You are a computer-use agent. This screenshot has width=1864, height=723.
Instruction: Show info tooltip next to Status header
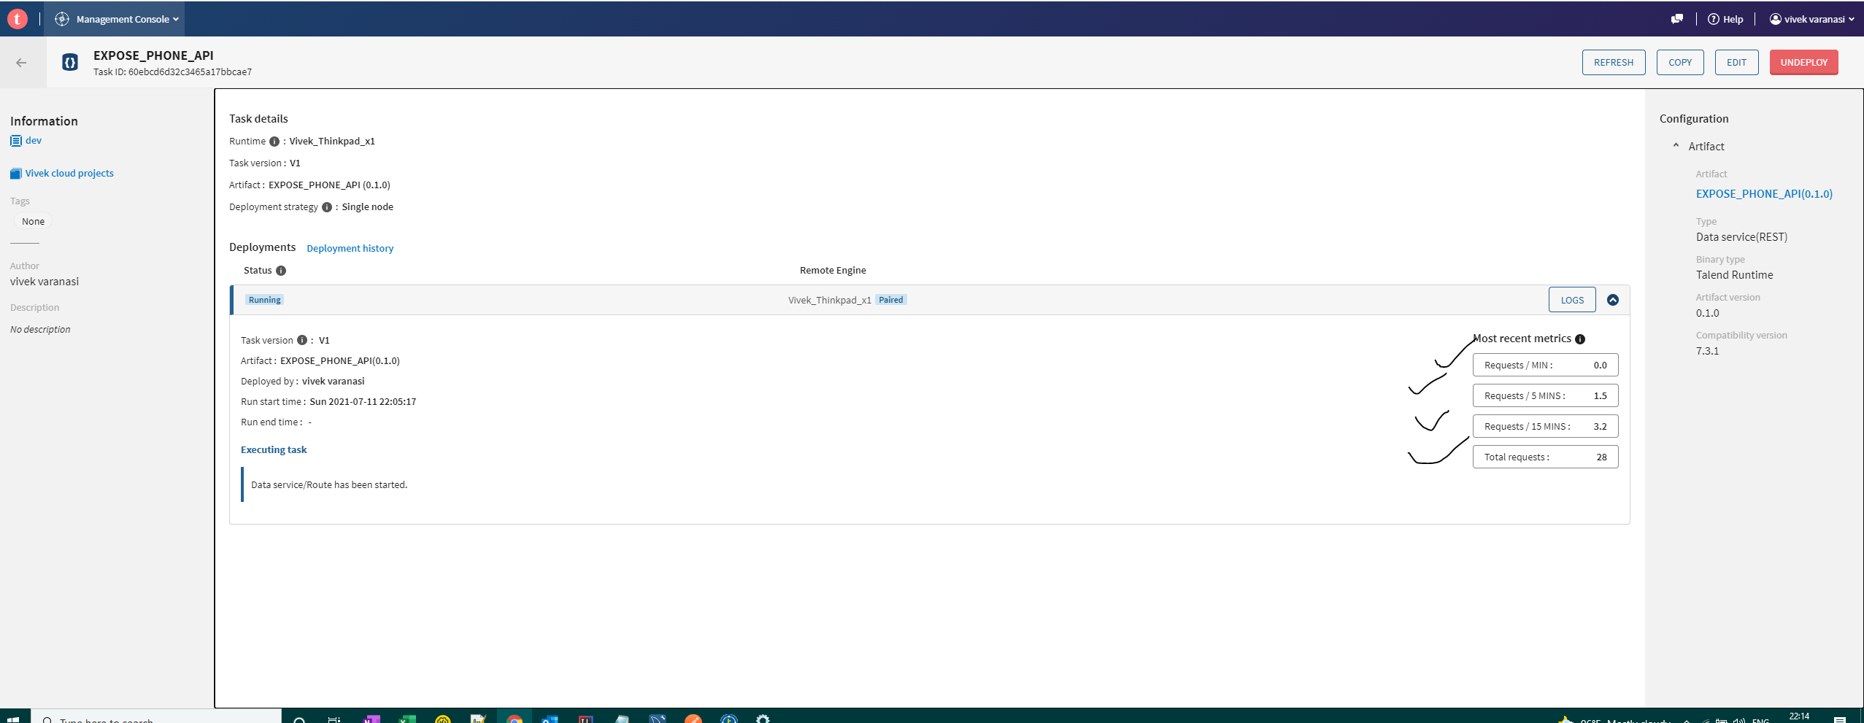coord(281,271)
